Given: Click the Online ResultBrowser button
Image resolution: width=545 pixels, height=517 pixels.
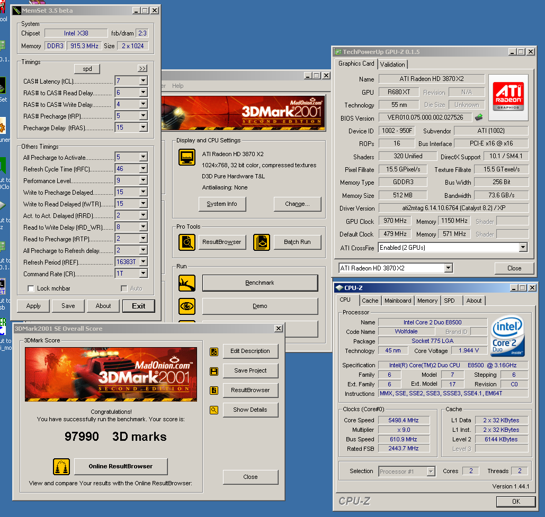Looking at the screenshot, I should point(121,467).
